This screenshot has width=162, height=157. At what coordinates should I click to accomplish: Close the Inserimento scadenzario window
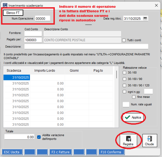156,5
